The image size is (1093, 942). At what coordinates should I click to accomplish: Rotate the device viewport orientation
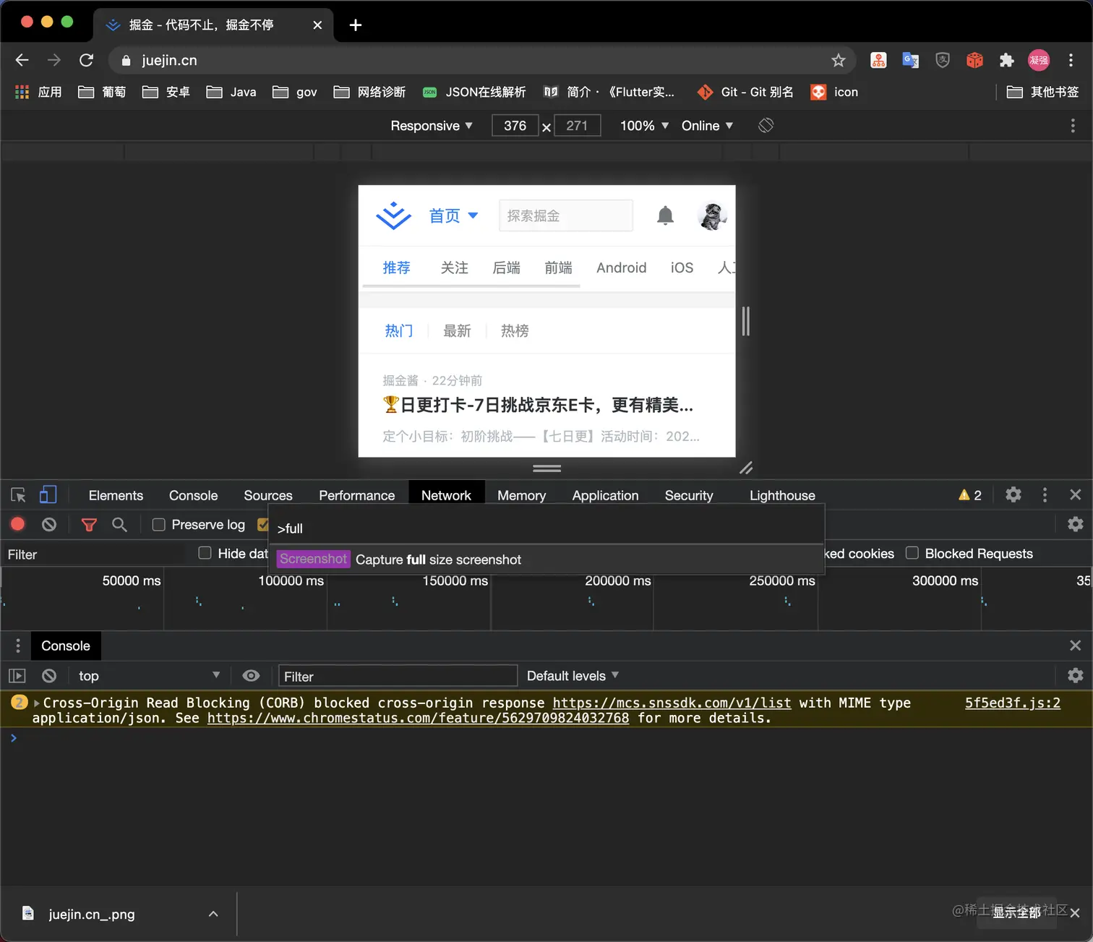tap(766, 126)
